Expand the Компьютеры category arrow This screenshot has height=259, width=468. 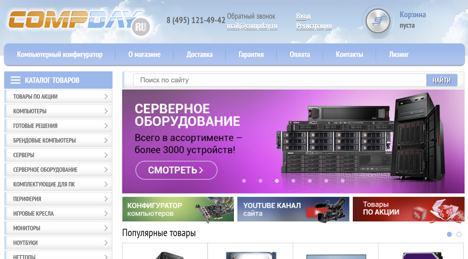(x=106, y=111)
